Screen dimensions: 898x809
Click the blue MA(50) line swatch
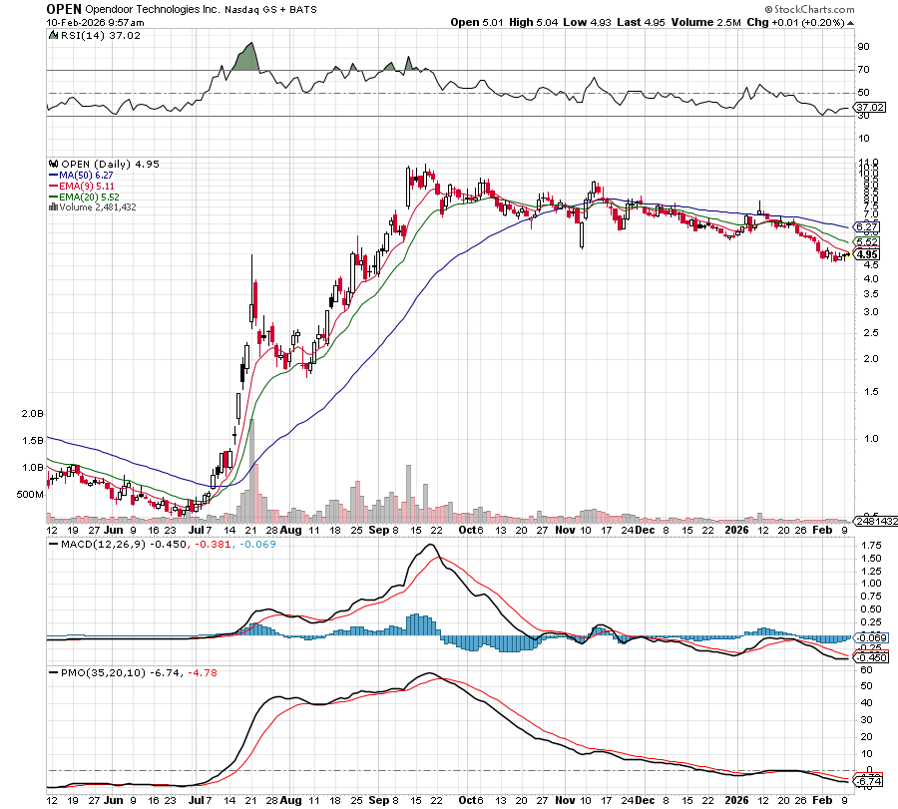point(53,176)
